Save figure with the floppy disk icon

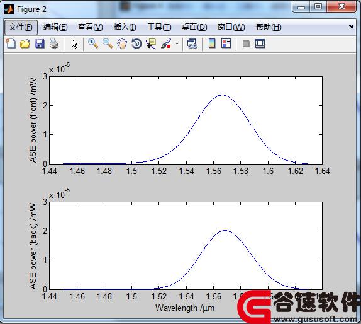[x=40, y=43]
